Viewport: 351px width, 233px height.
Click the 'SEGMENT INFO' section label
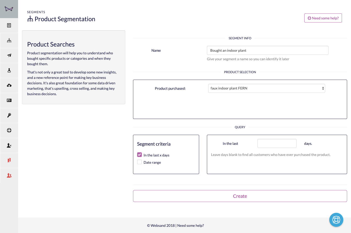point(240,38)
